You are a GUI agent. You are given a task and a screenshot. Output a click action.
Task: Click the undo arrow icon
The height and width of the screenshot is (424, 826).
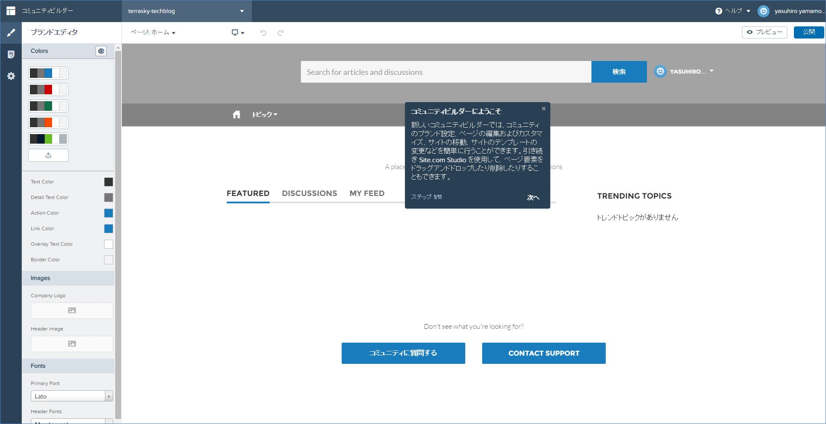coord(263,33)
